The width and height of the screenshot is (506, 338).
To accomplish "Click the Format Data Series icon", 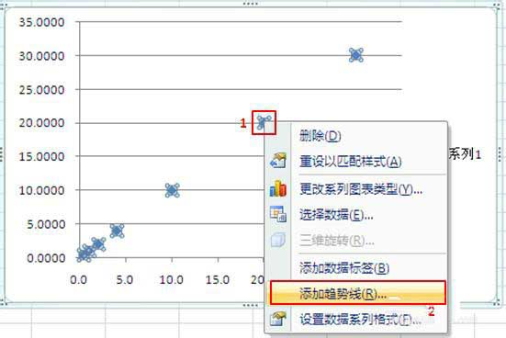I will point(278,319).
